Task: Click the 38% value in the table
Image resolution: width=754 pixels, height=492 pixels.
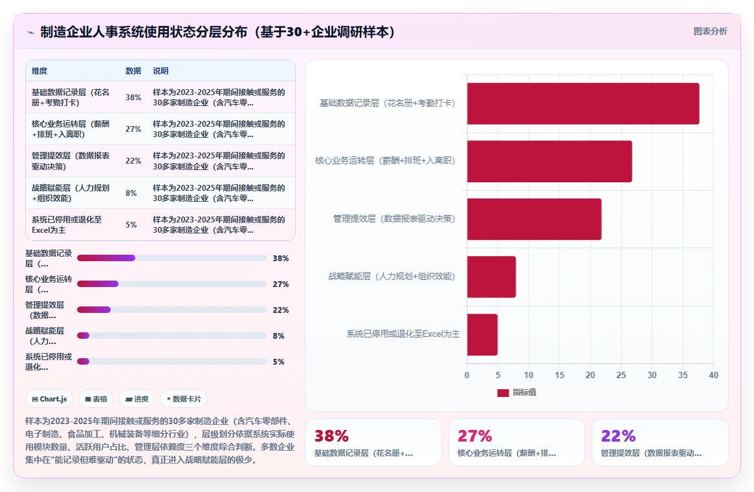Action: (133, 97)
